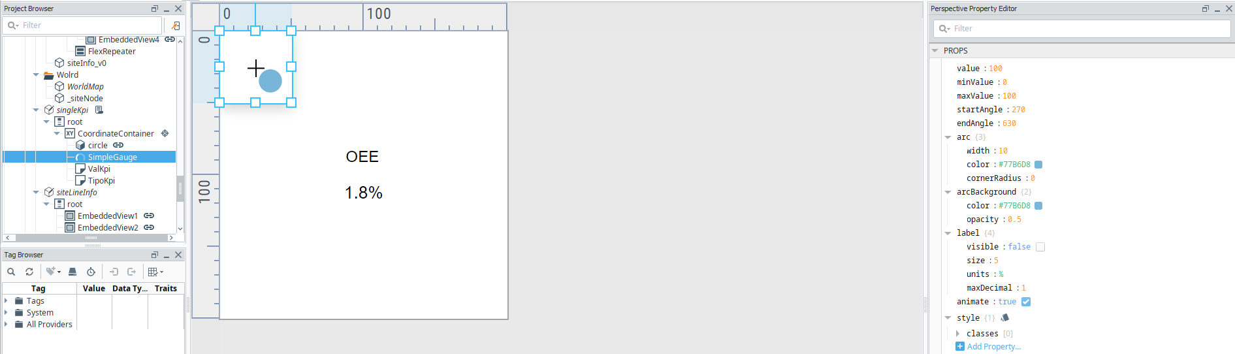Click the link icon next to EmbeddedView4

pyautogui.click(x=170, y=39)
